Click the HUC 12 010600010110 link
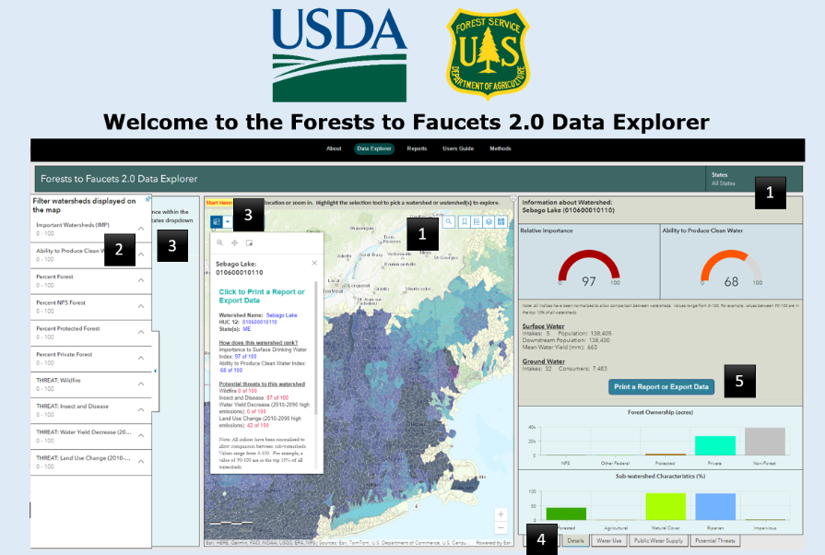The image size is (825, 555). click(259, 322)
